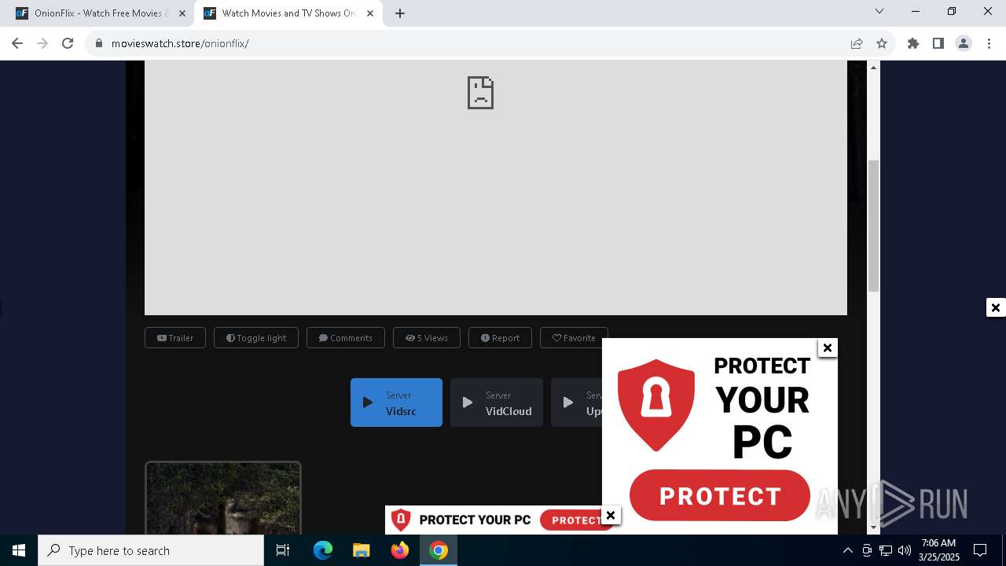Show hidden system tray icons

pos(847,550)
